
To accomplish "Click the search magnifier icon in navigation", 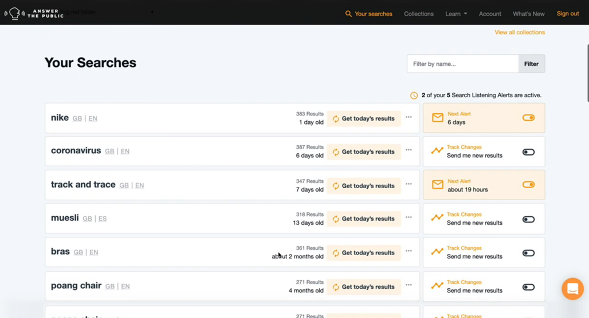I will pyautogui.click(x=348, y=14).
